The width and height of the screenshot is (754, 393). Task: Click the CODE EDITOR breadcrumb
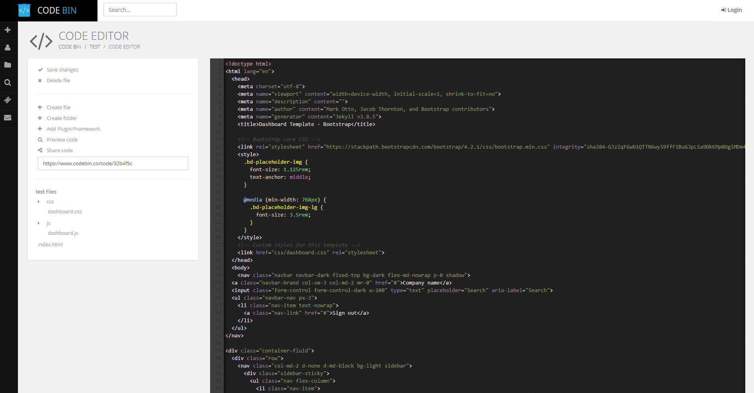(x=124, y=46)
